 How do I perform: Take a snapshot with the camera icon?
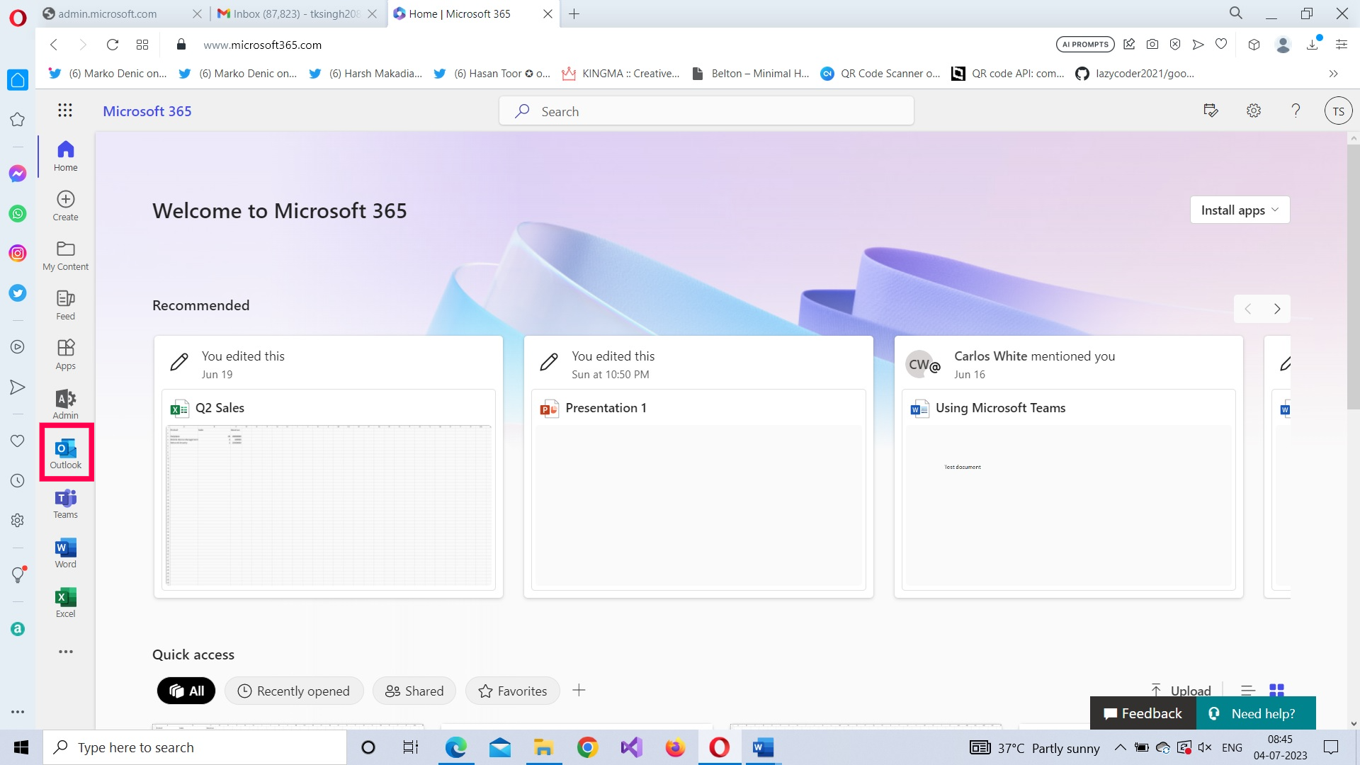[1152, 45]
